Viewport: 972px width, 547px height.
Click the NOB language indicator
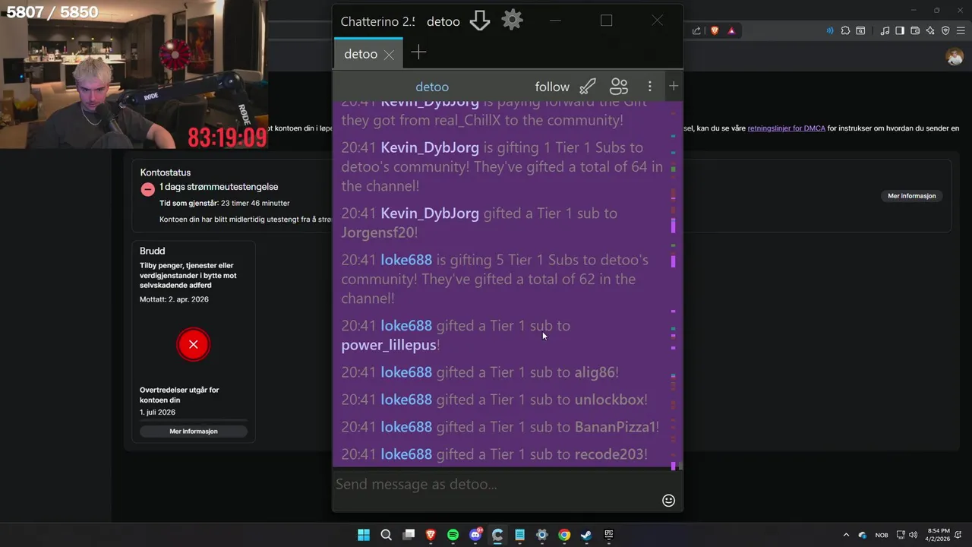click(x=882, y=535)
